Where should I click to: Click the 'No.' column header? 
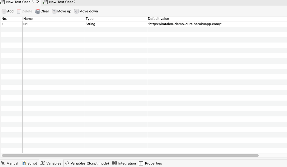point(12,19)
